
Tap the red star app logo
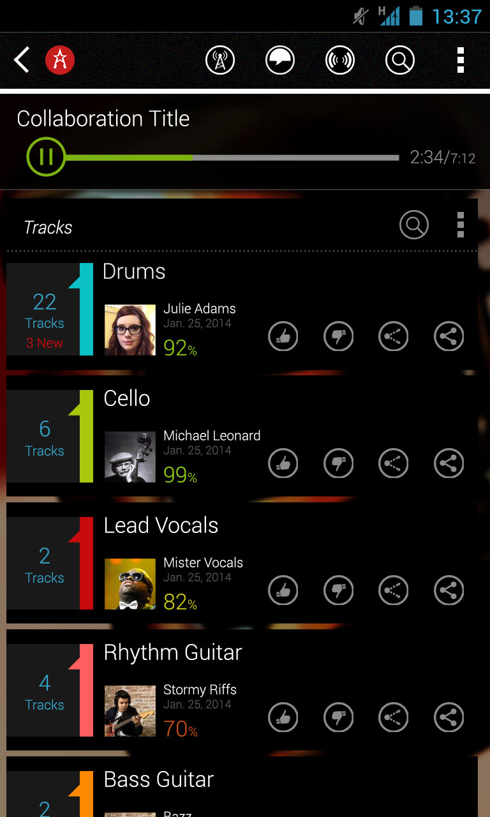coord(60,61)
